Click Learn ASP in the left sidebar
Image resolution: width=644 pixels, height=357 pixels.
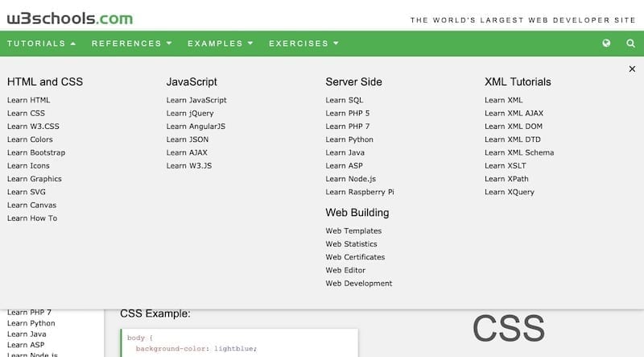click(26, 345)
